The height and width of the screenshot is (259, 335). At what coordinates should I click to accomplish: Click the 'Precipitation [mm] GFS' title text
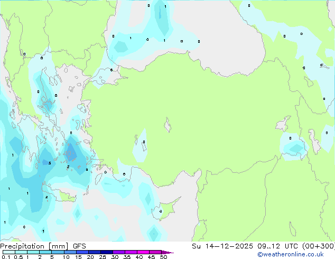[x=43, y=246]
